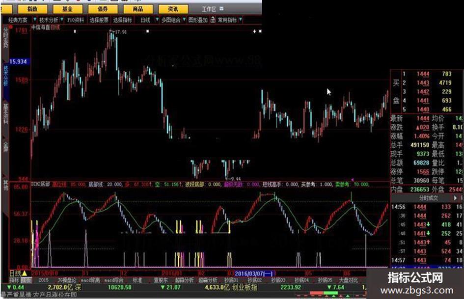Click buy level 2 volume 4719
The width and height of the screenshot is (464, 299).
coord(445,83)
